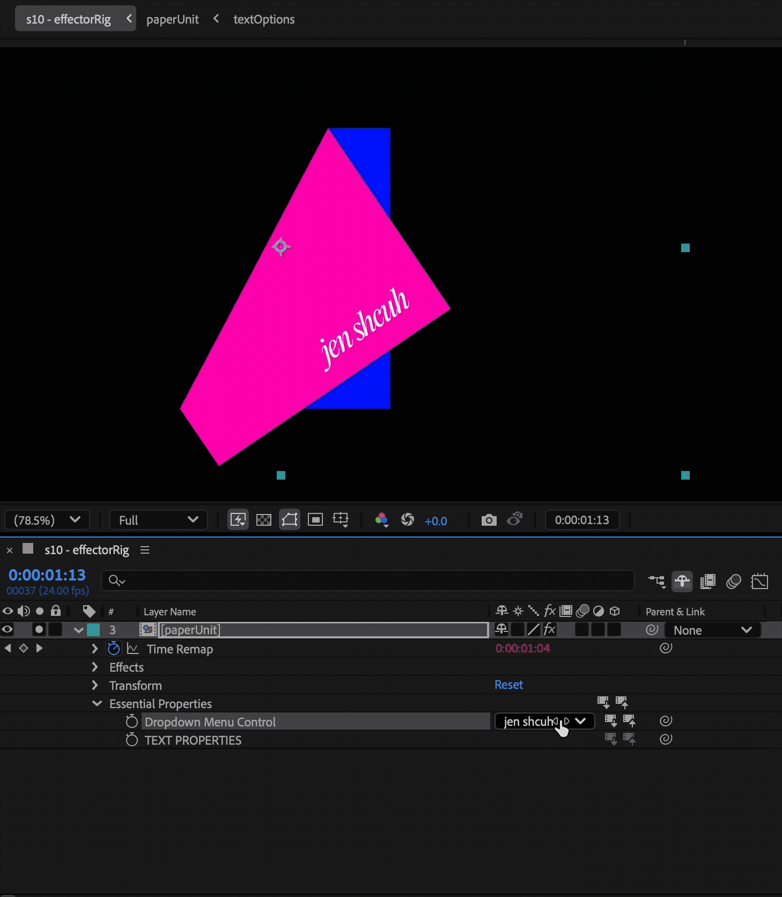Select the [paperUnit] layer name
Viewport: 782px width, 897px height.
click(191, 630)
